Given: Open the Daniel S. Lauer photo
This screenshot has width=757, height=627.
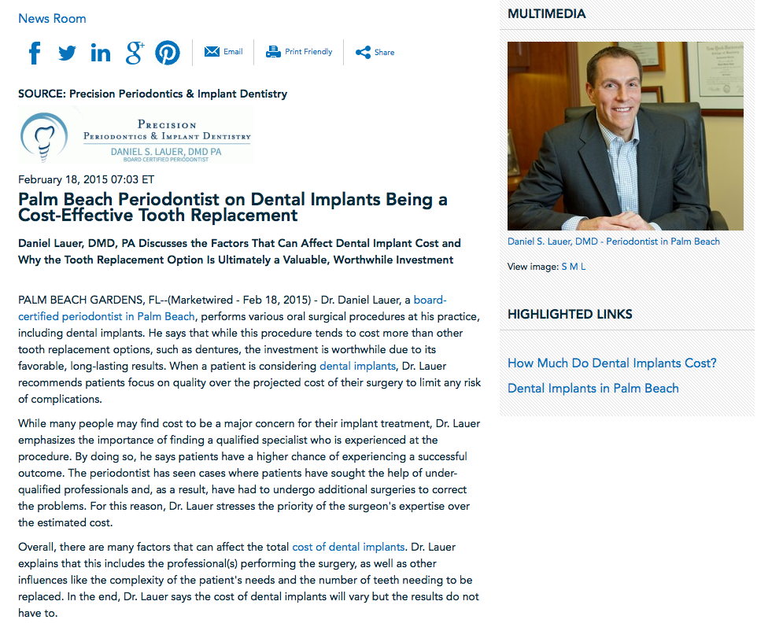Looking at the screenshot, I should 626,135.
